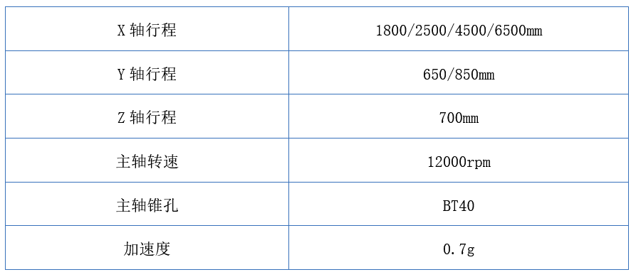Screen dimensions: 636x277
Task: Select the 700mm value cell
Action: (459, 116)
